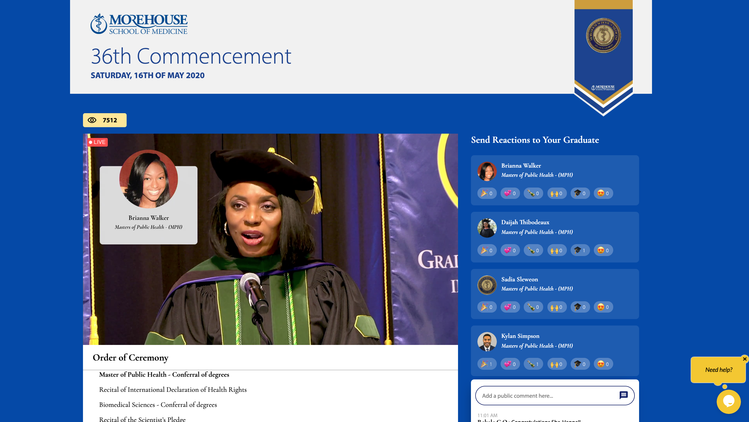Send heart-eyes reaction to Brianna Walker
The height and width of the screenshot is (422, 749).
pyautogui.click(x=603, y=193)
